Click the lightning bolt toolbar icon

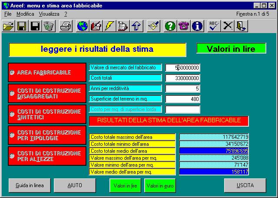pyautogui.click(x=109, y=26)
